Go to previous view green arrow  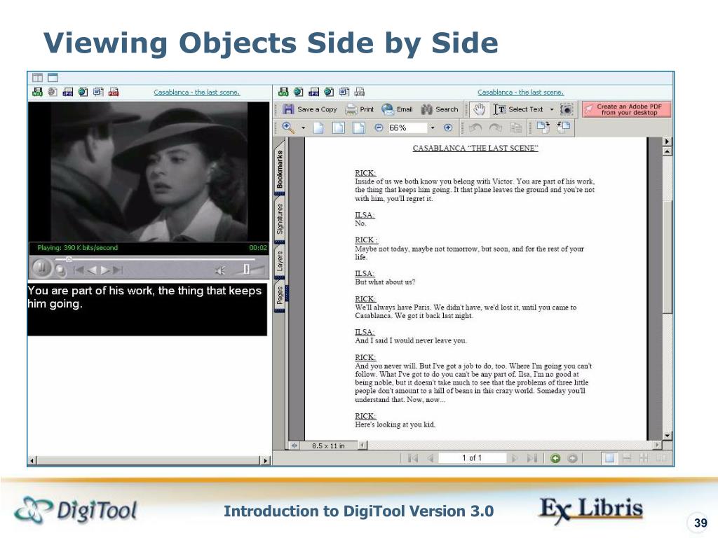555,458
